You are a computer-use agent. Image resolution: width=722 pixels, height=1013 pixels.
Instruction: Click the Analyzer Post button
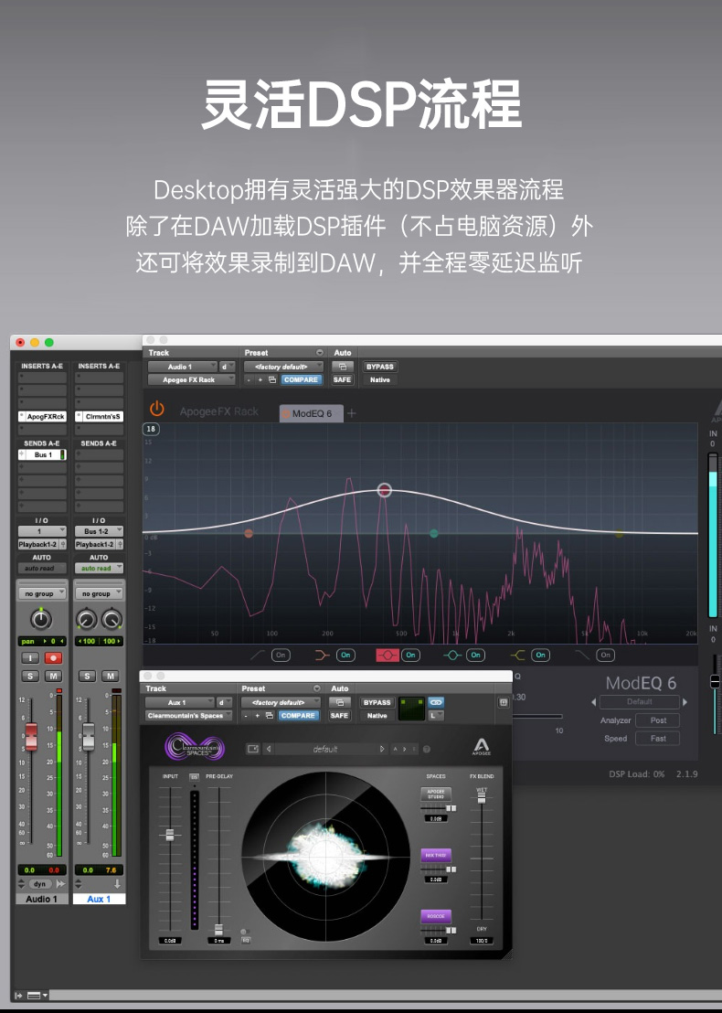point(657,720)
